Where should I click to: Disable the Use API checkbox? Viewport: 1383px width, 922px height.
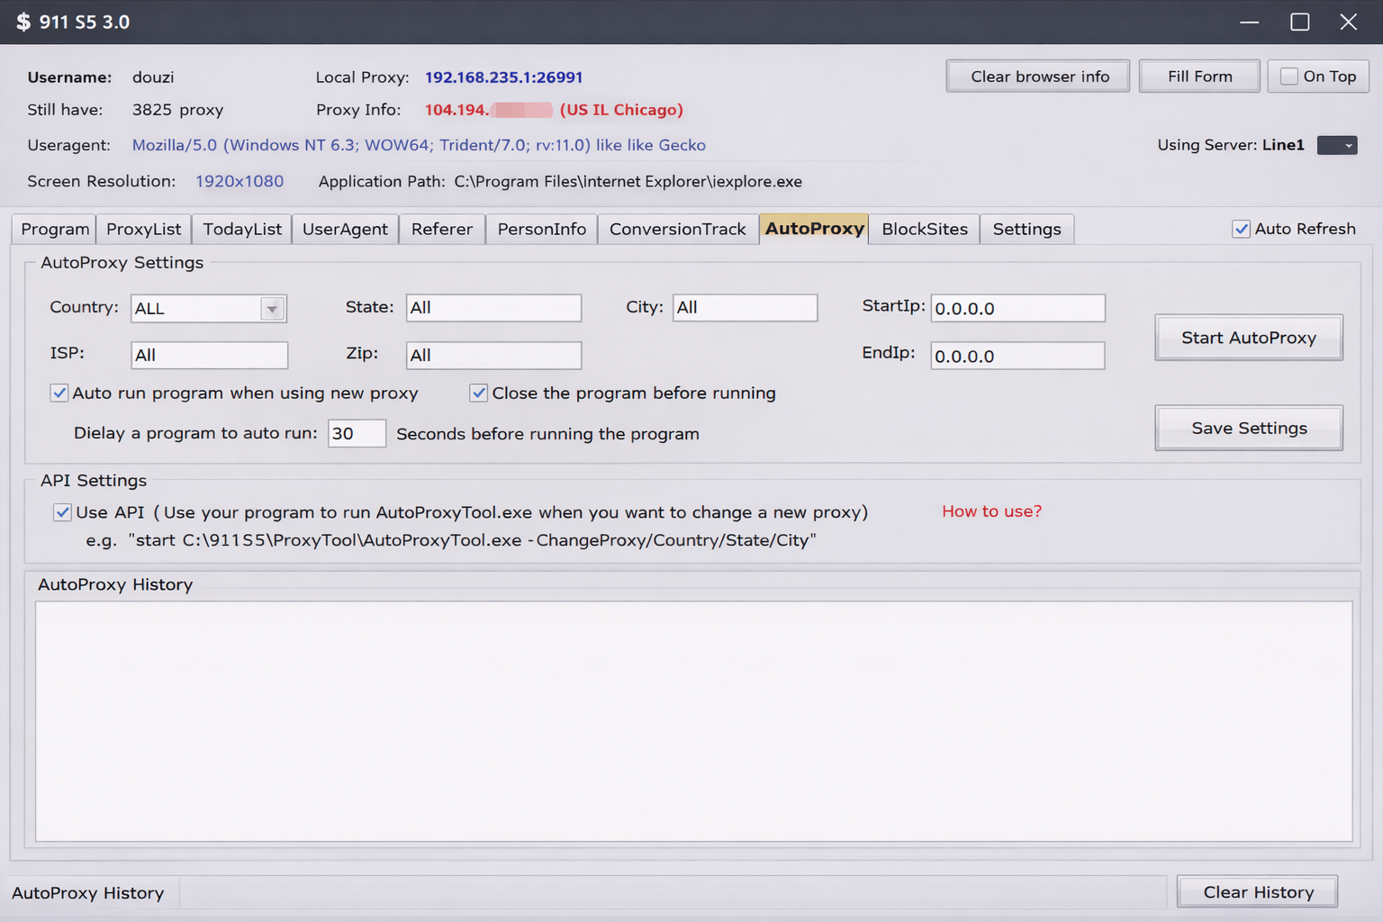click(x=62, y=512)
